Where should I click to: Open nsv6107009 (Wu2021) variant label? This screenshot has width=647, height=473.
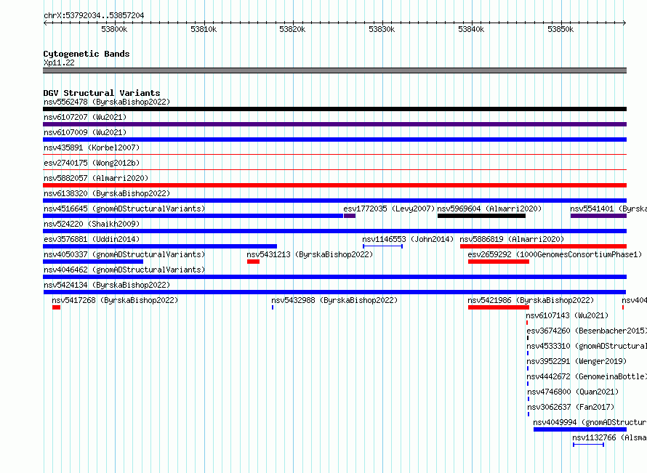pyautogui.click(x=85, y=132)
